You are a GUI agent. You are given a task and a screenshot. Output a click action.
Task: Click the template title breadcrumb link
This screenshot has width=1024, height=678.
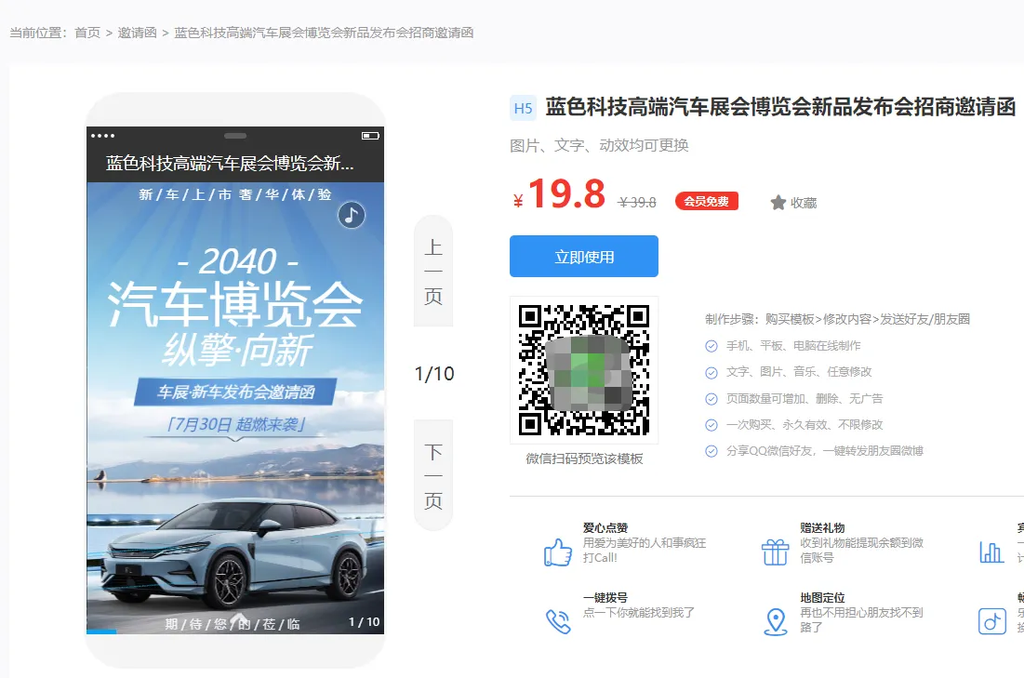(324, 33)
